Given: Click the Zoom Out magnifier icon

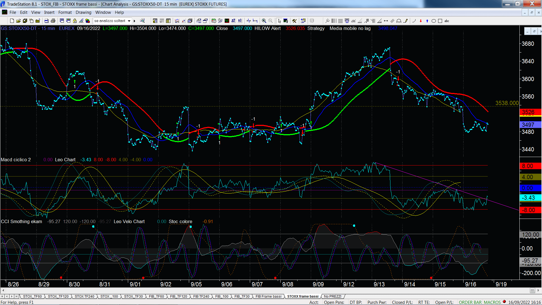Looking at the screenshot, I should point(270,21).
